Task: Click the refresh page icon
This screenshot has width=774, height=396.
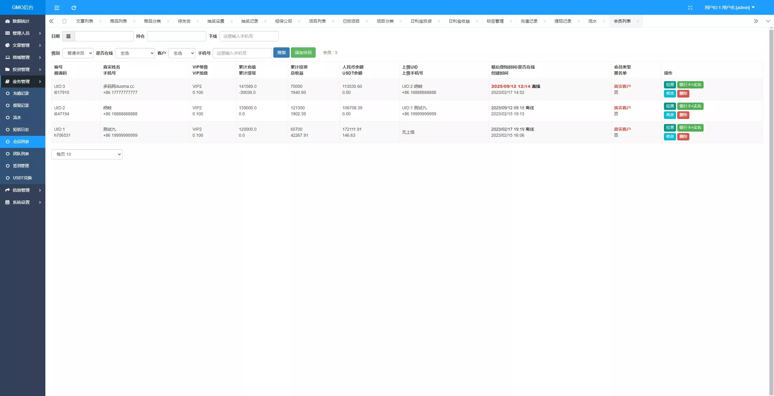Action: click(73, 8)
